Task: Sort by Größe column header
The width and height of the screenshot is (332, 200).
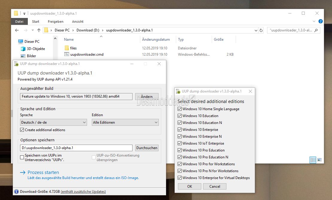Action: tap(219, 40)
